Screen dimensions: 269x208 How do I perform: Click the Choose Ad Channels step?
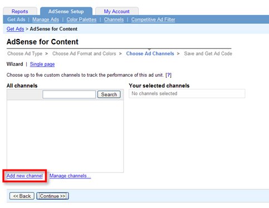150,53
